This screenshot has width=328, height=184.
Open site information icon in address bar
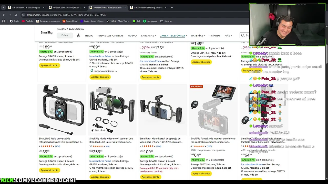tap(23, 15)
